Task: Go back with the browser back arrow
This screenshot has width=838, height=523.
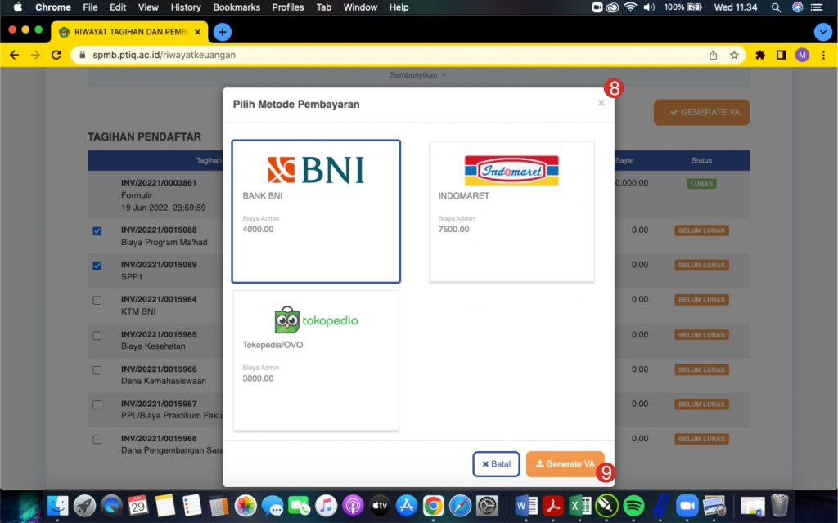Action: 15,55
